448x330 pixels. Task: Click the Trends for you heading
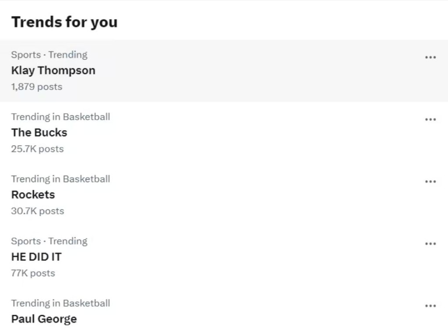point(64,22)
